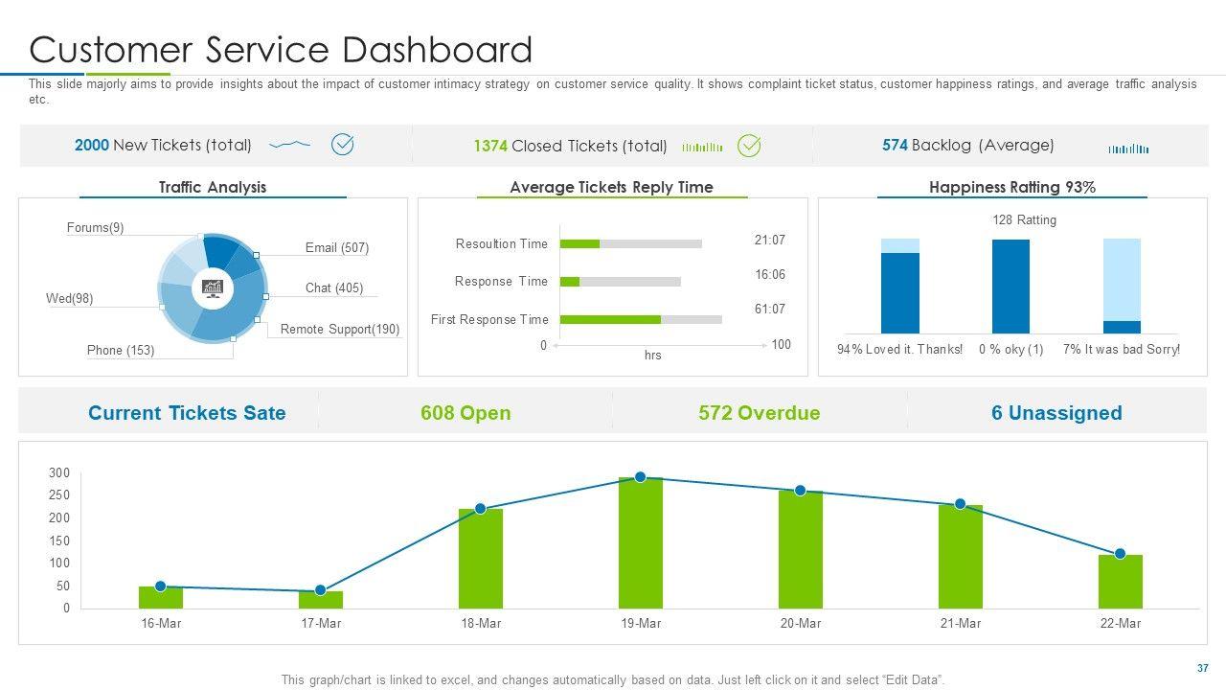The height and width of the screenshot is (690, 1226).
Task: Click the green mini bar chart near Closed Tickets
Action: point(702,148)
